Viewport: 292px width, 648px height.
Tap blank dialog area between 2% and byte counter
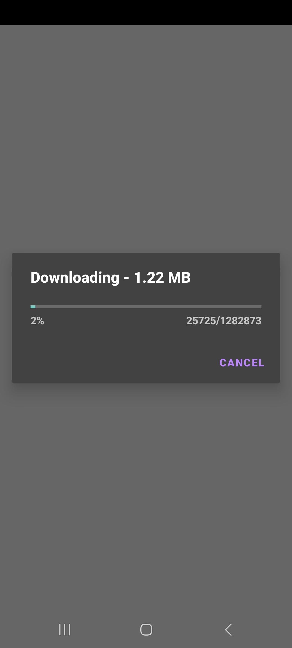click(115, 320)
